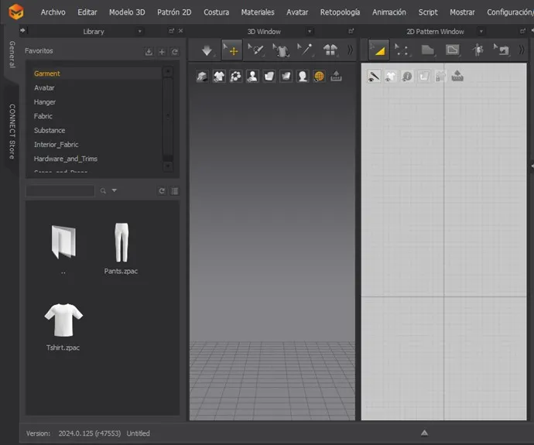
Task: Refresh the Favoritos list
Action: [175, 52]
